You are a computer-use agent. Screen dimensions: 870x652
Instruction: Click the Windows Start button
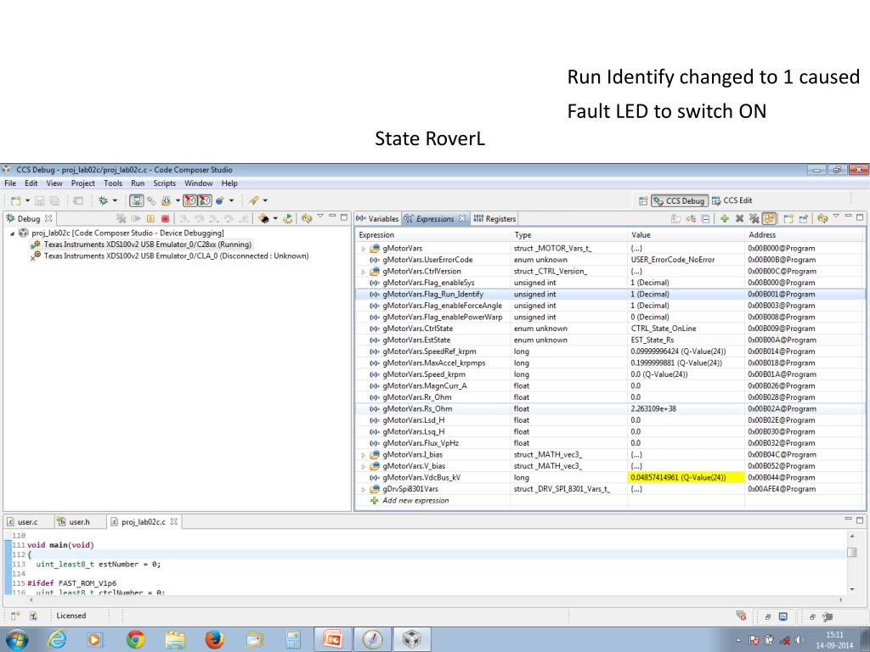tap(17, 639)
